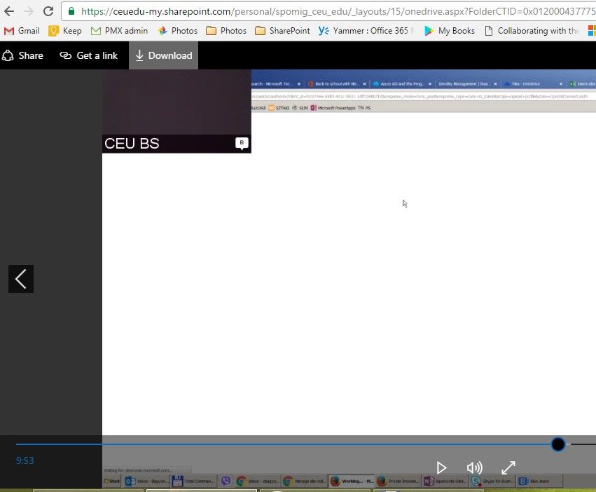Reload the OneDrive page
The image size is (596, 492).
point(48,11)
